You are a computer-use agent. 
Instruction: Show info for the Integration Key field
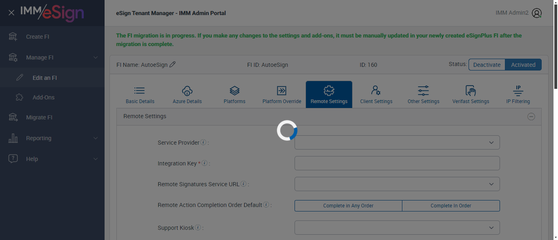click(204, 163)
